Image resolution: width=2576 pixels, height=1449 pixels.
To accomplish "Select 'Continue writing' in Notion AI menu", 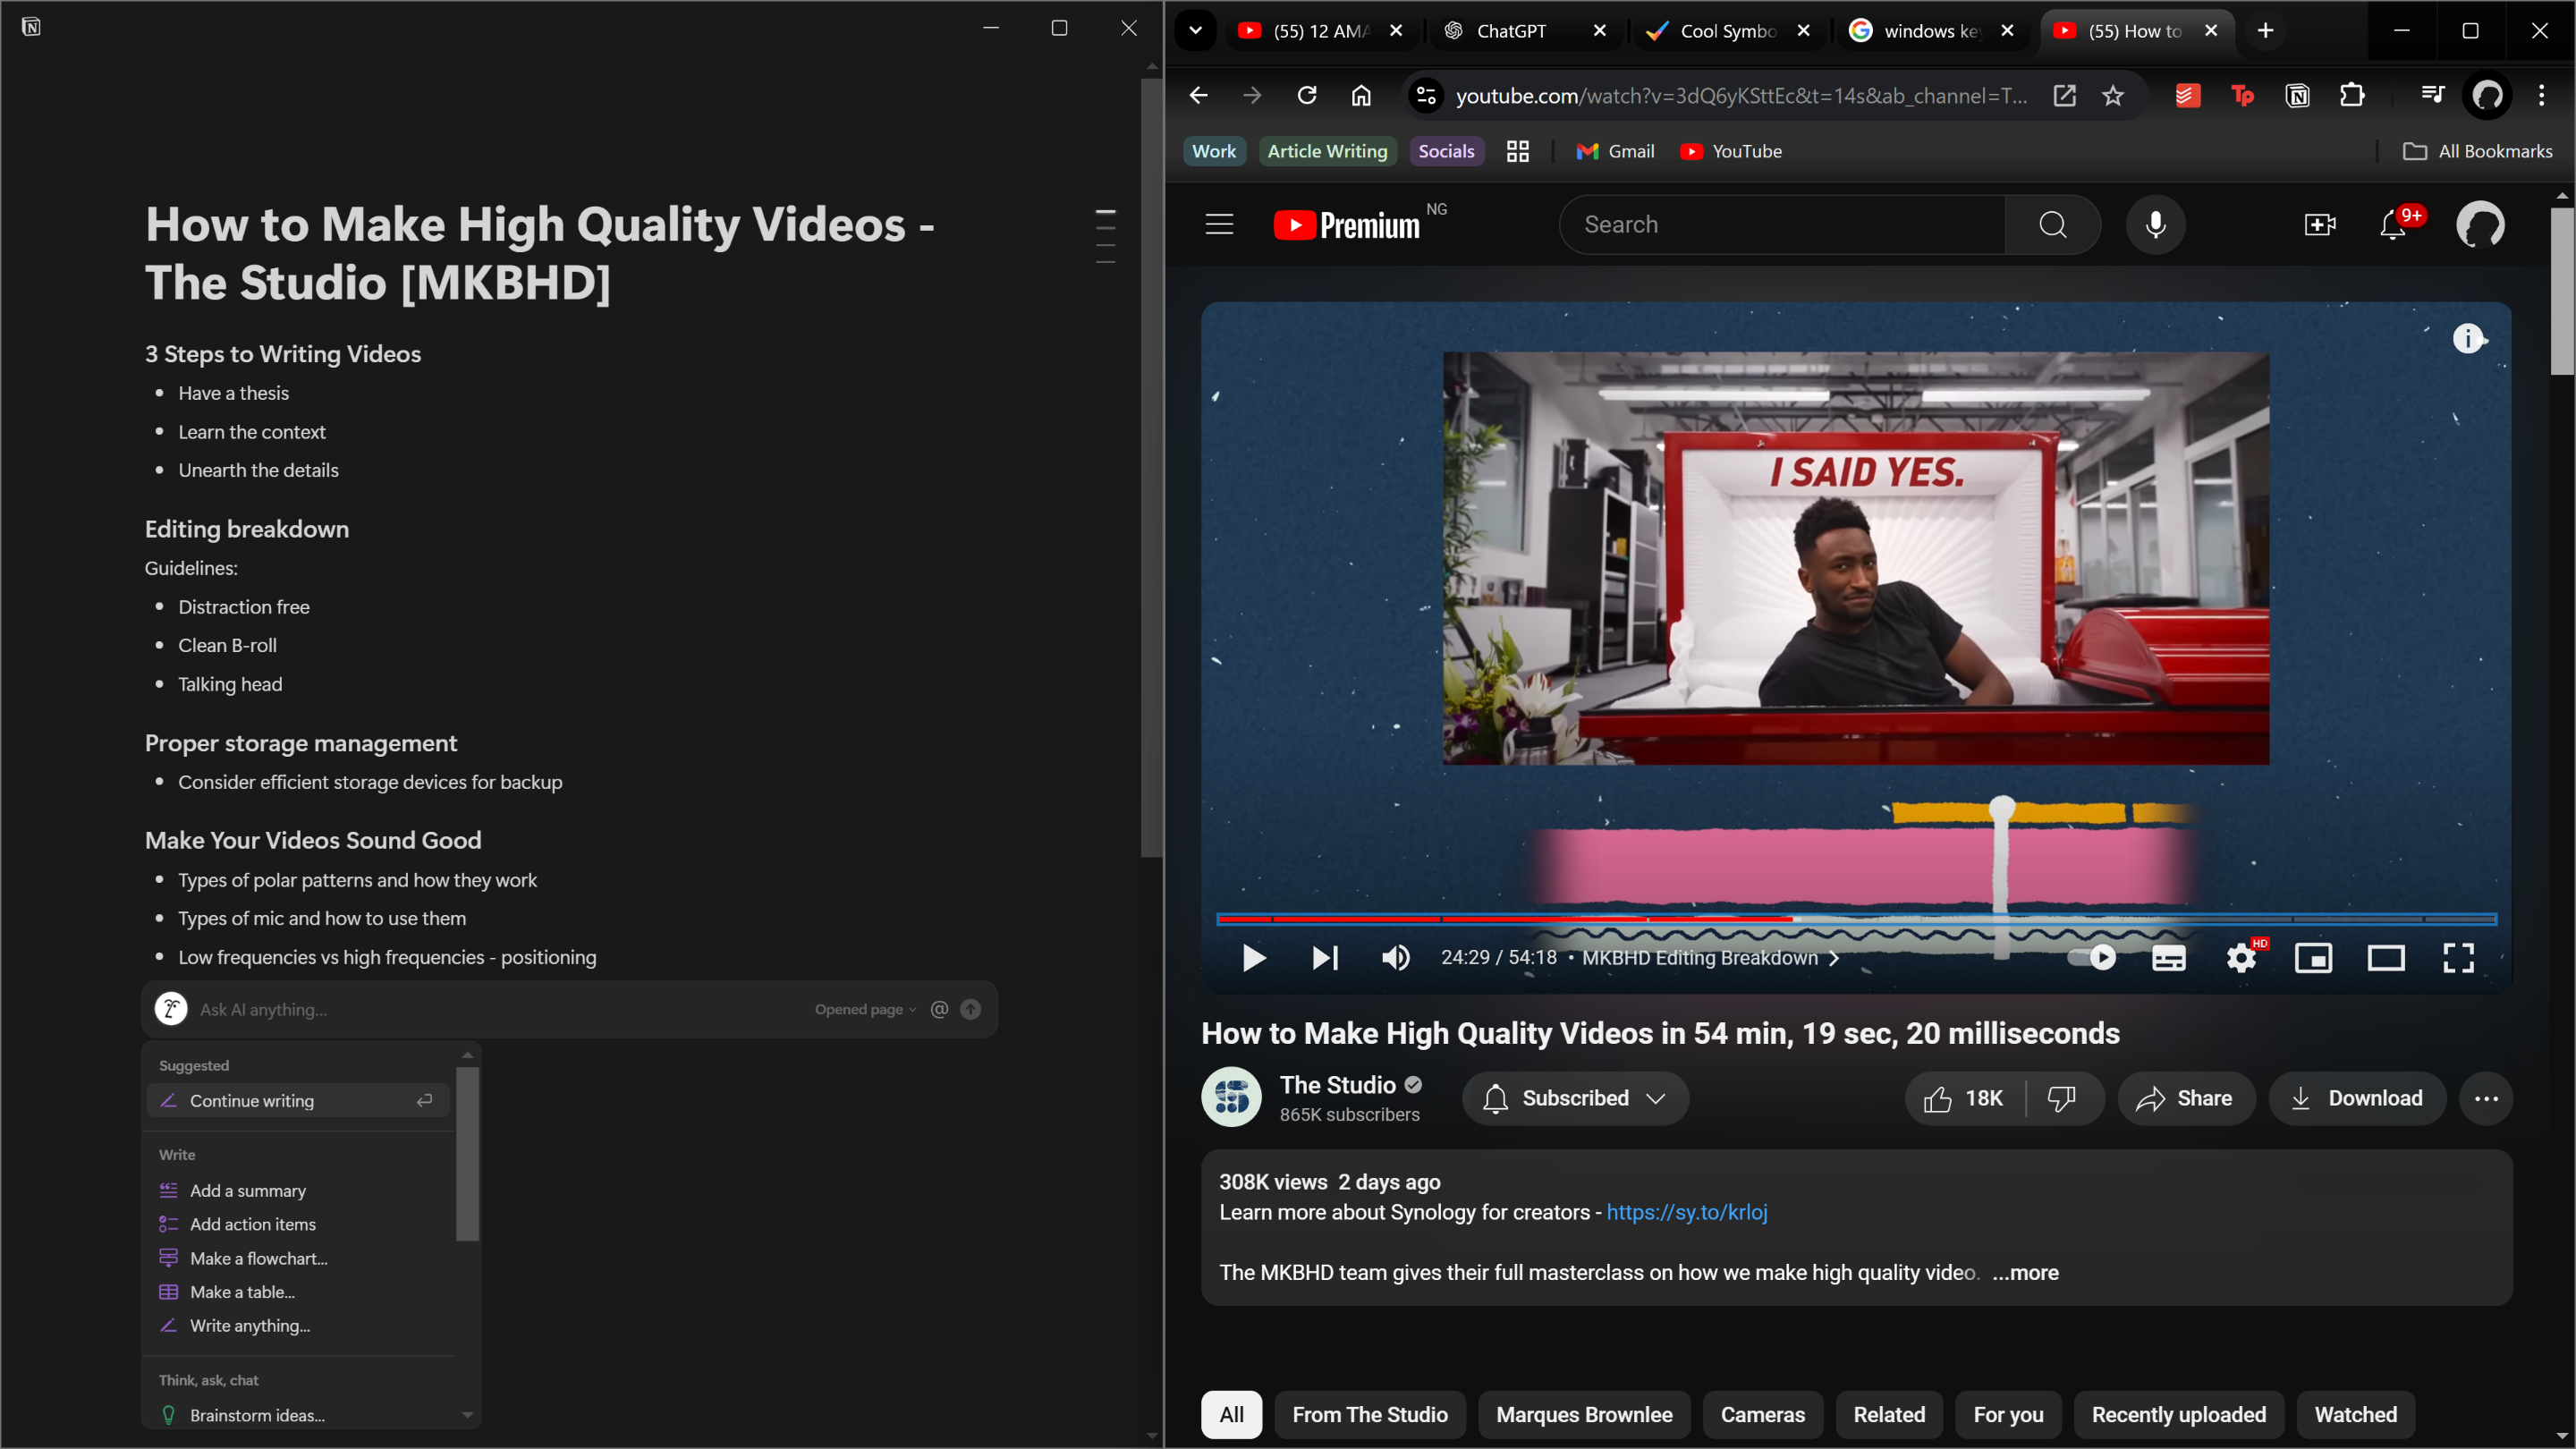I will (x=298, y=1101).
